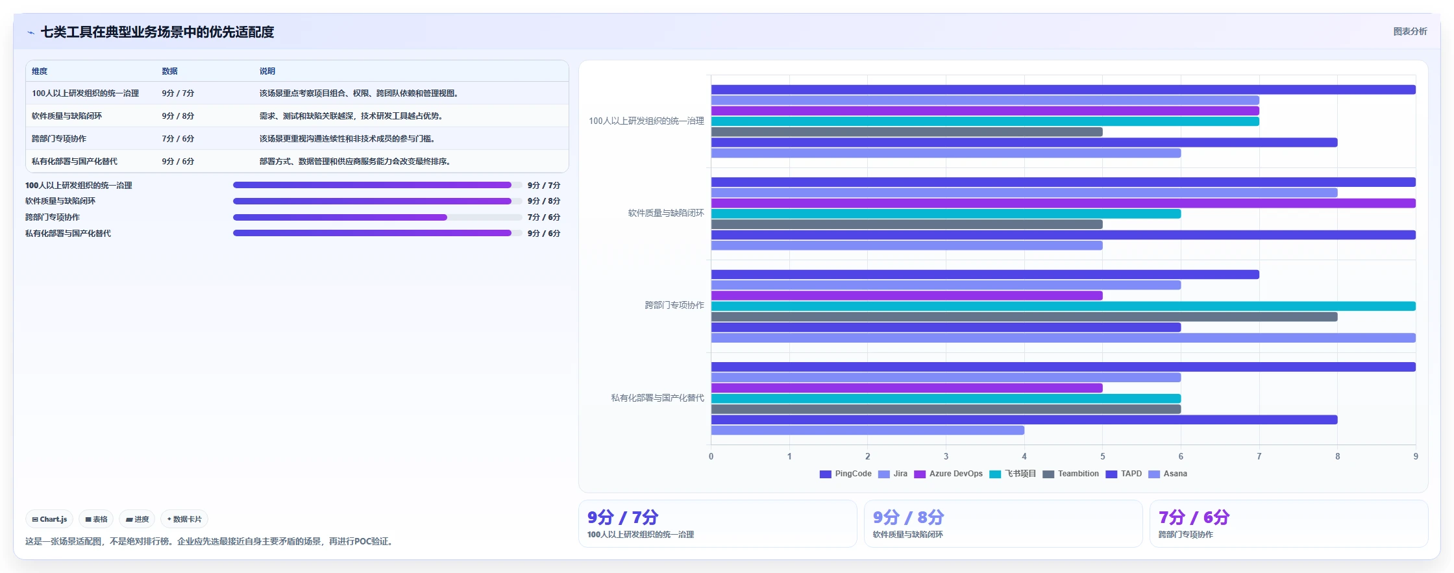This screenshot has height=573, width=1454.
Task: Hide the 飞书项目 series in the legend
Action: pos(1013,474)
